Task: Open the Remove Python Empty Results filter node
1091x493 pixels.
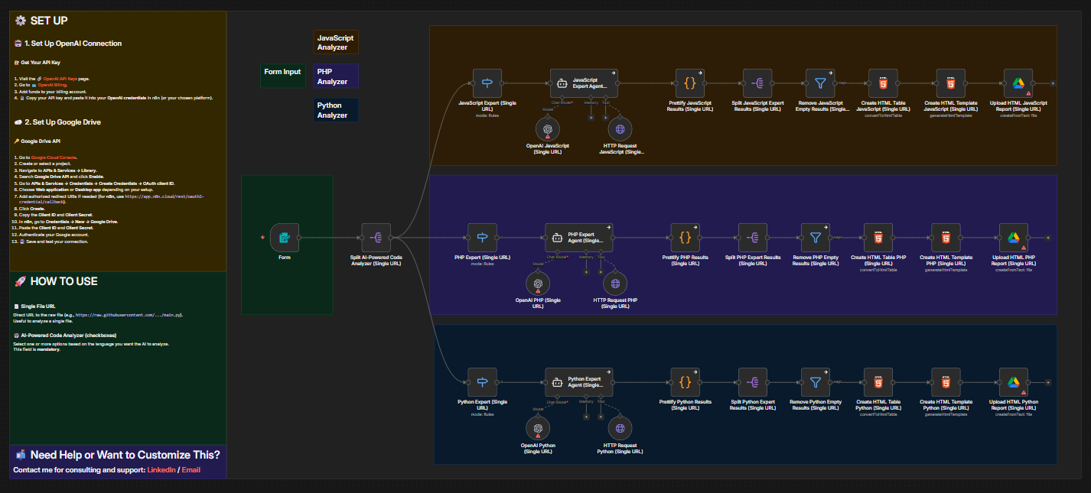Action: [816, 382]
